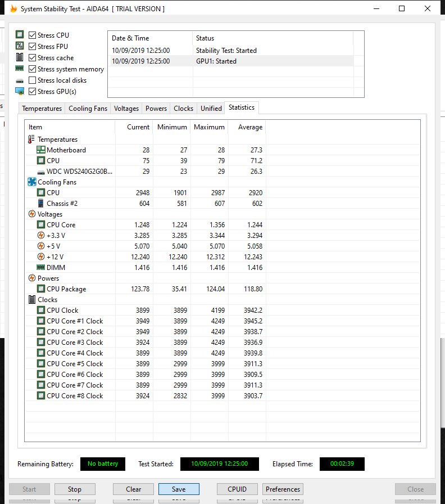Click the CPU Package power icon
445x504 pixels.
[x=41, y=289]
